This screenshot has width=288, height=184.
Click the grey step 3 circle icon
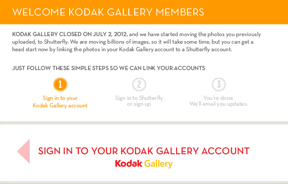tap(218, 85)
